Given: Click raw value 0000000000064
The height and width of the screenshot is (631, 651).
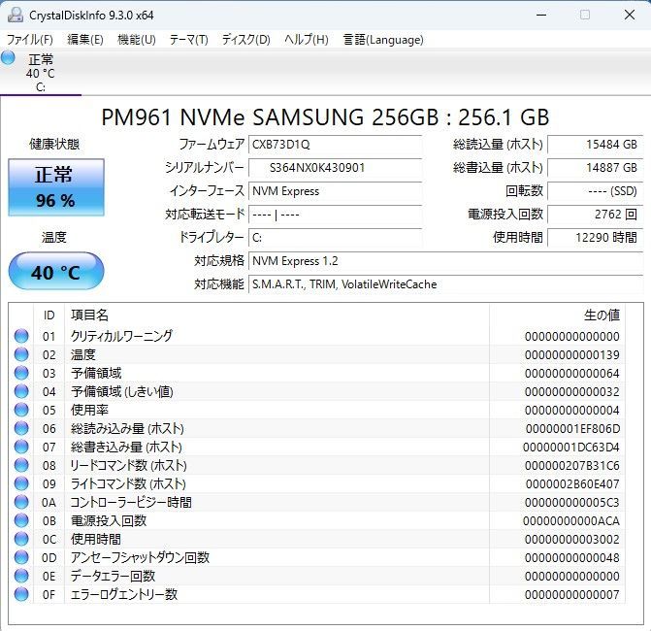Looking at the screenshot, I should pyautogui.click(x=572, y=373).
